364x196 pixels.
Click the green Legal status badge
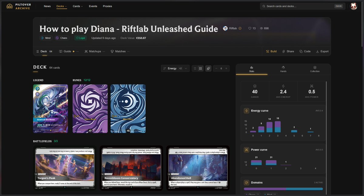[80, 38]
